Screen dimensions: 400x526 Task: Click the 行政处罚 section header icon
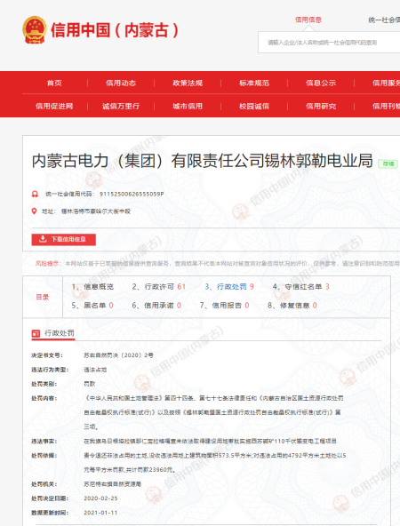pos(36,333)
